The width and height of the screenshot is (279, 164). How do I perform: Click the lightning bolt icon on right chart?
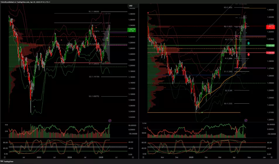pos(246,120)
